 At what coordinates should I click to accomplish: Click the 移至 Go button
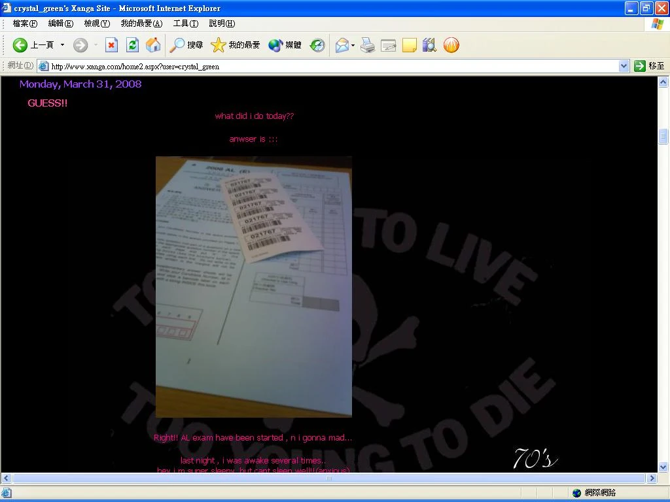click(650, 66)
